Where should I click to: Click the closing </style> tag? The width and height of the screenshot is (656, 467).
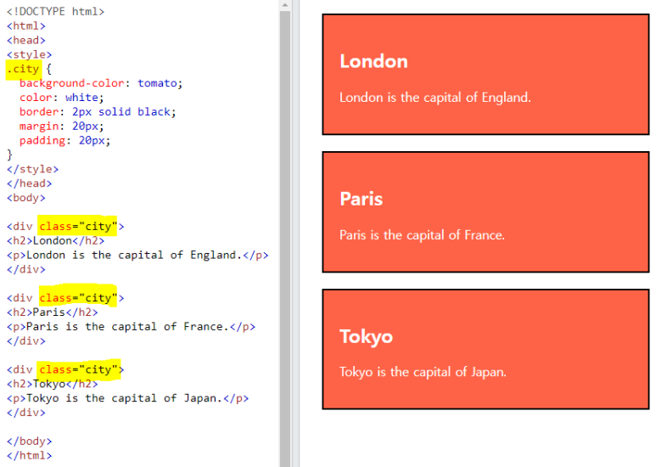pyautogui.click(x=32, y=169)
